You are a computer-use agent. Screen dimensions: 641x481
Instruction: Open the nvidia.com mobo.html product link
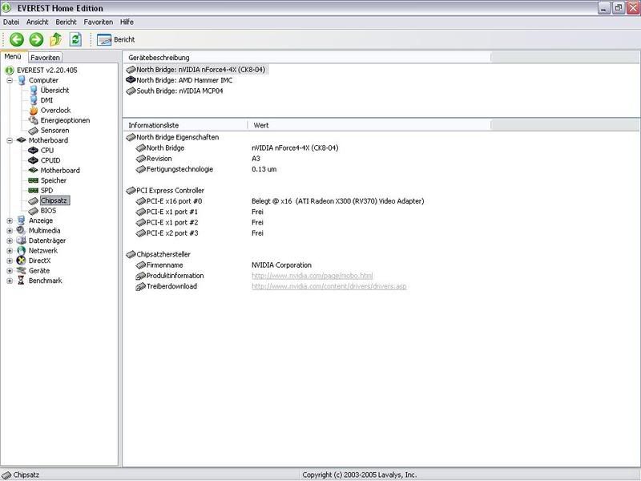pos(312,276)
